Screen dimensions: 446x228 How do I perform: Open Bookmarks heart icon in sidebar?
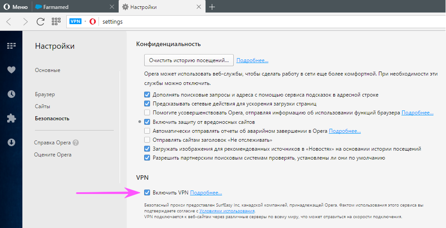(11, 70)
